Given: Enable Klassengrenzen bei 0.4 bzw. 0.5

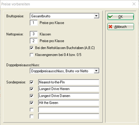Looking at the screenshot, I should [x=32, y=55].
